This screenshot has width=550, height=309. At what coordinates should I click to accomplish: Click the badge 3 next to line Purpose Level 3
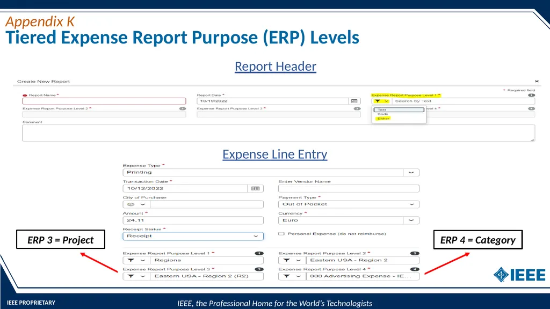coord(259,269)
